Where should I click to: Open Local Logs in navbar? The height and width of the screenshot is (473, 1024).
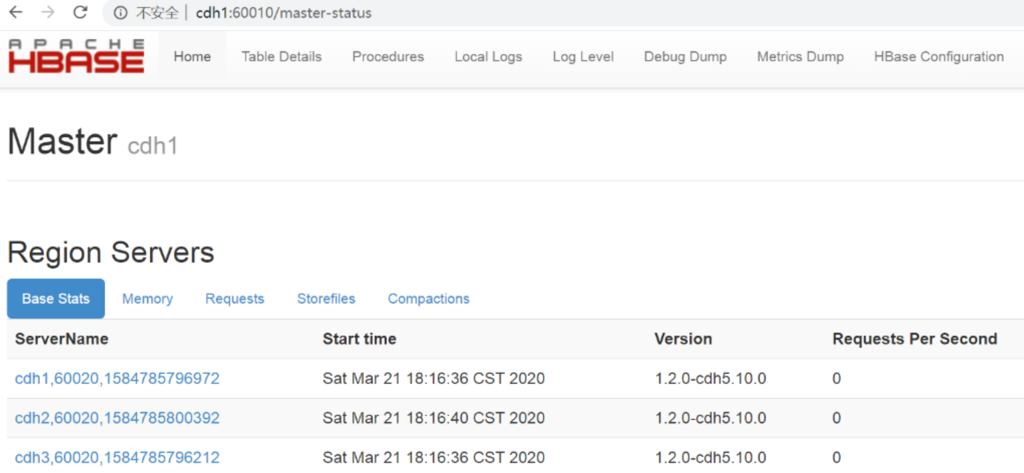[x=488, y=57]
